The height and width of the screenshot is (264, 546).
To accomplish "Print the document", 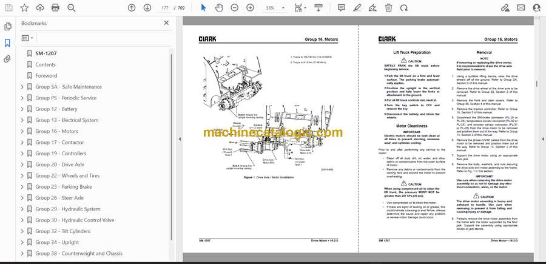I will tap(55, 8).
